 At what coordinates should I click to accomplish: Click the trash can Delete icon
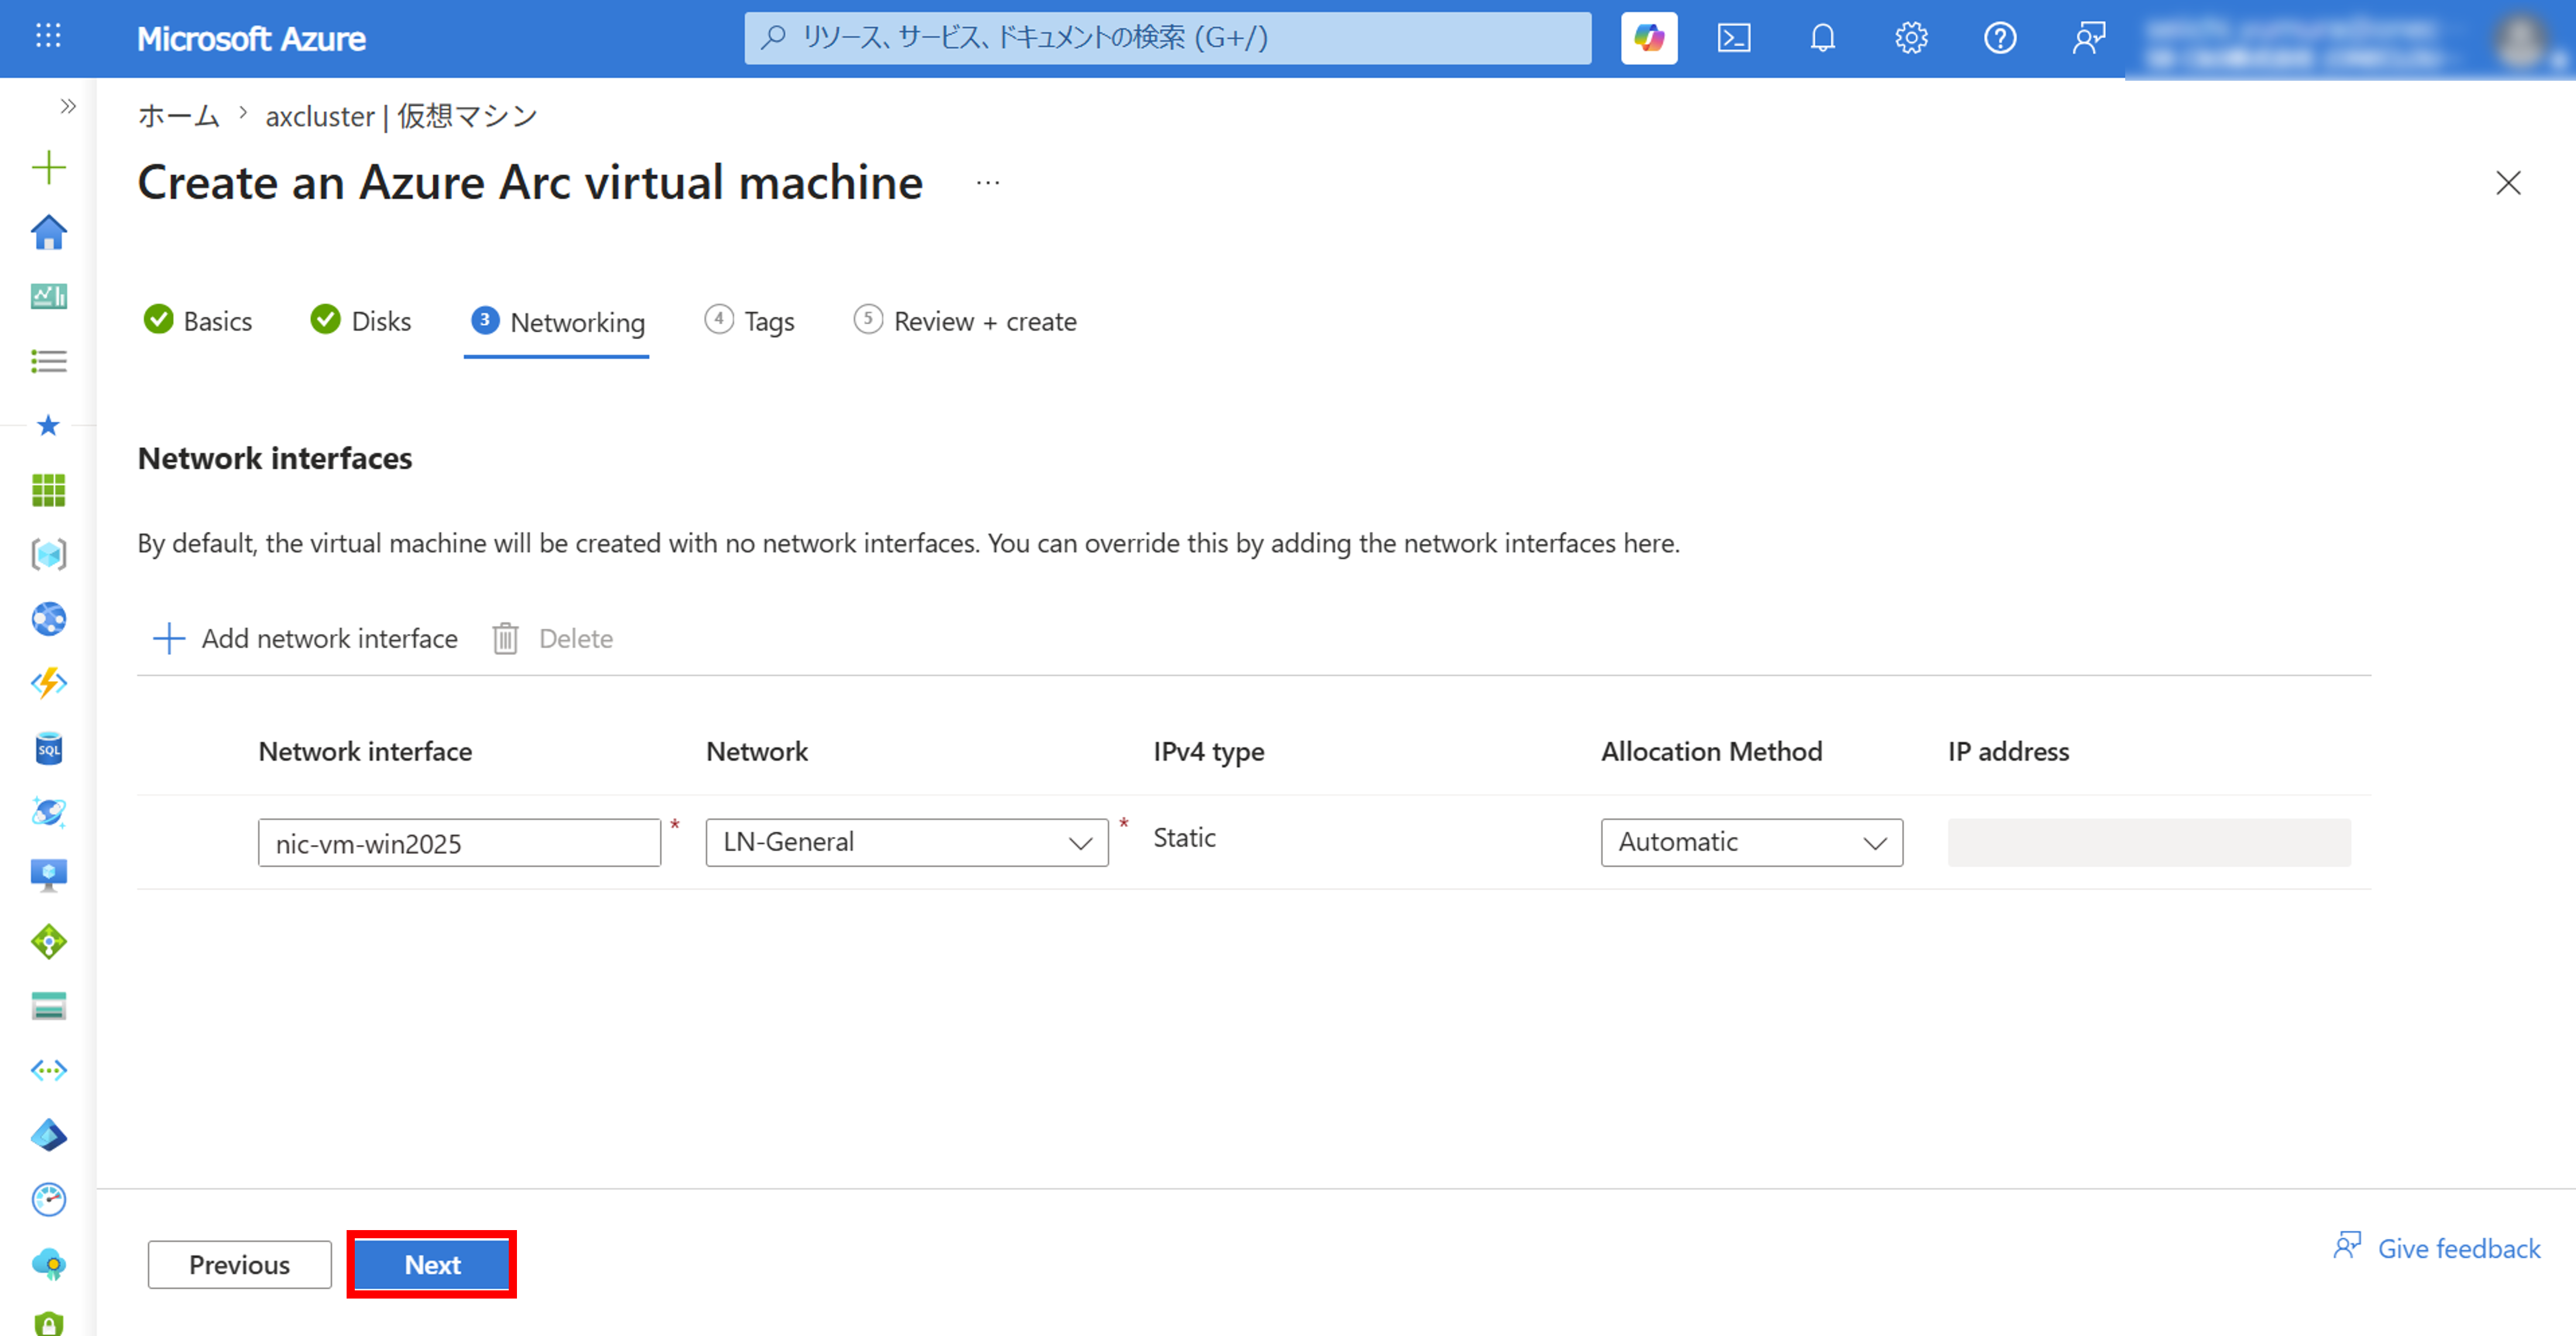(505, 638)
